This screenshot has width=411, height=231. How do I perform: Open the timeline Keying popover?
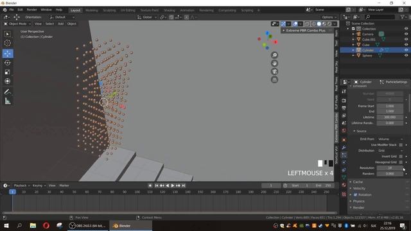click(x=39, y=185)
